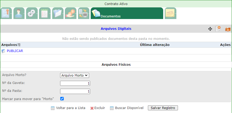Click the move arrows icon

click(x=210, y=29)
